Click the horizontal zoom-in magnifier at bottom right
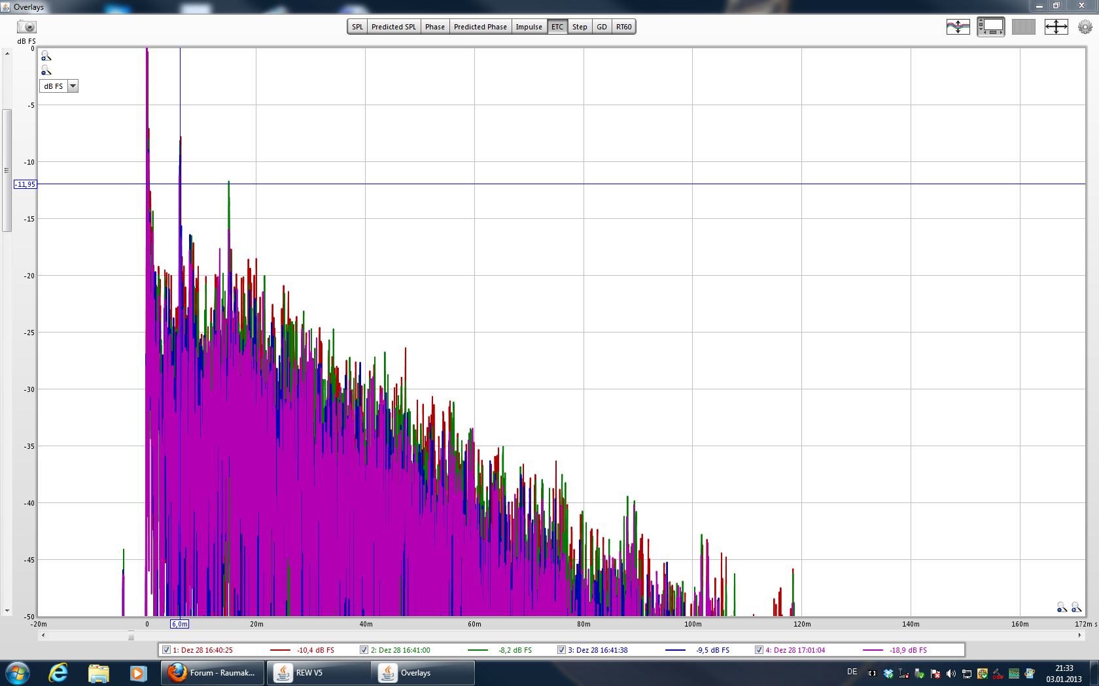 coord(1076,608)
